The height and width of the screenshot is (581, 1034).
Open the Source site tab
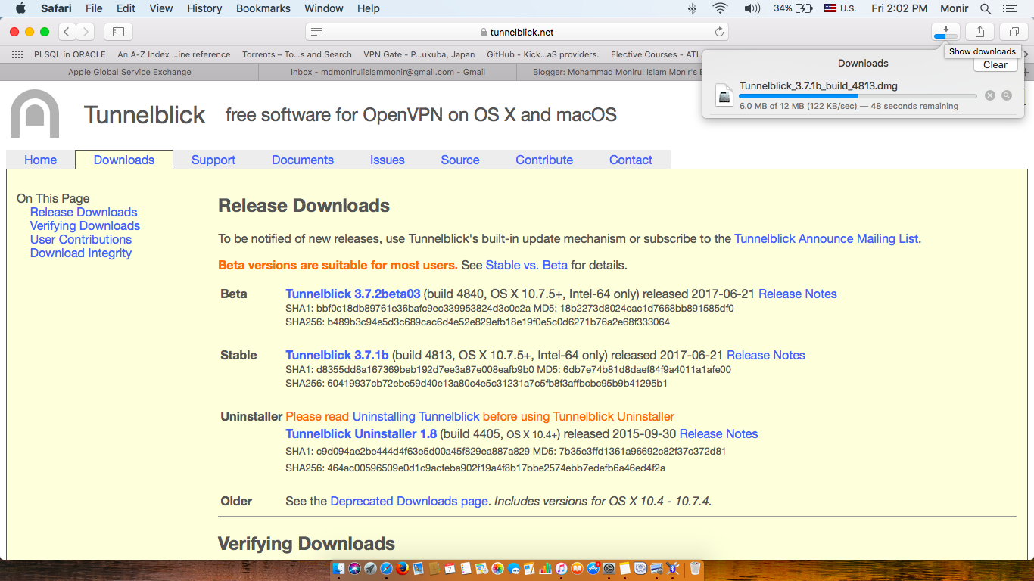click(x=460, y=160)
